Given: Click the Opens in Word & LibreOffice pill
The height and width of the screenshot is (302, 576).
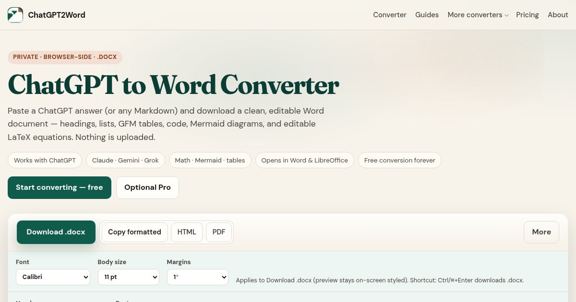Looking at the screenshot, I should [x=305, y=160].
